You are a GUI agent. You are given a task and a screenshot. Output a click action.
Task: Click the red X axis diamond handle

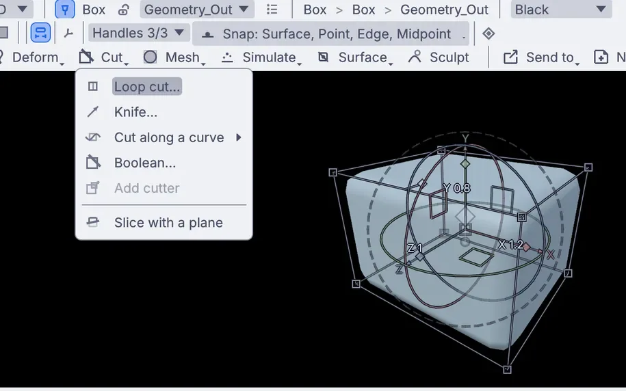click(x=527, y=247)
